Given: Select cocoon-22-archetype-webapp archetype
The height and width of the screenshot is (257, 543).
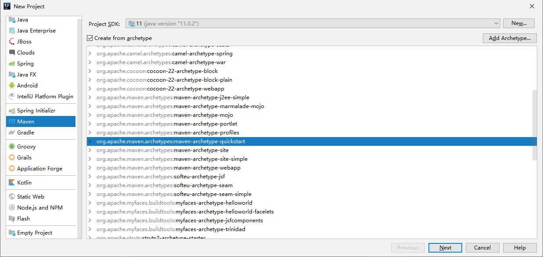Looking at the screenshot, I should (311, 89).
